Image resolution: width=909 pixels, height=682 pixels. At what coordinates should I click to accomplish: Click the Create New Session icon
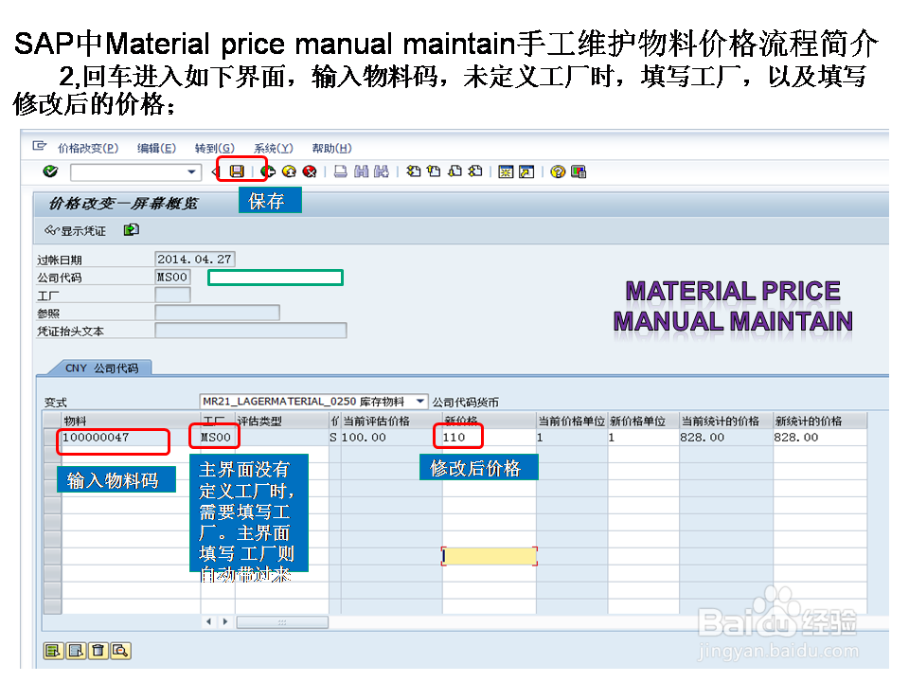506,171
